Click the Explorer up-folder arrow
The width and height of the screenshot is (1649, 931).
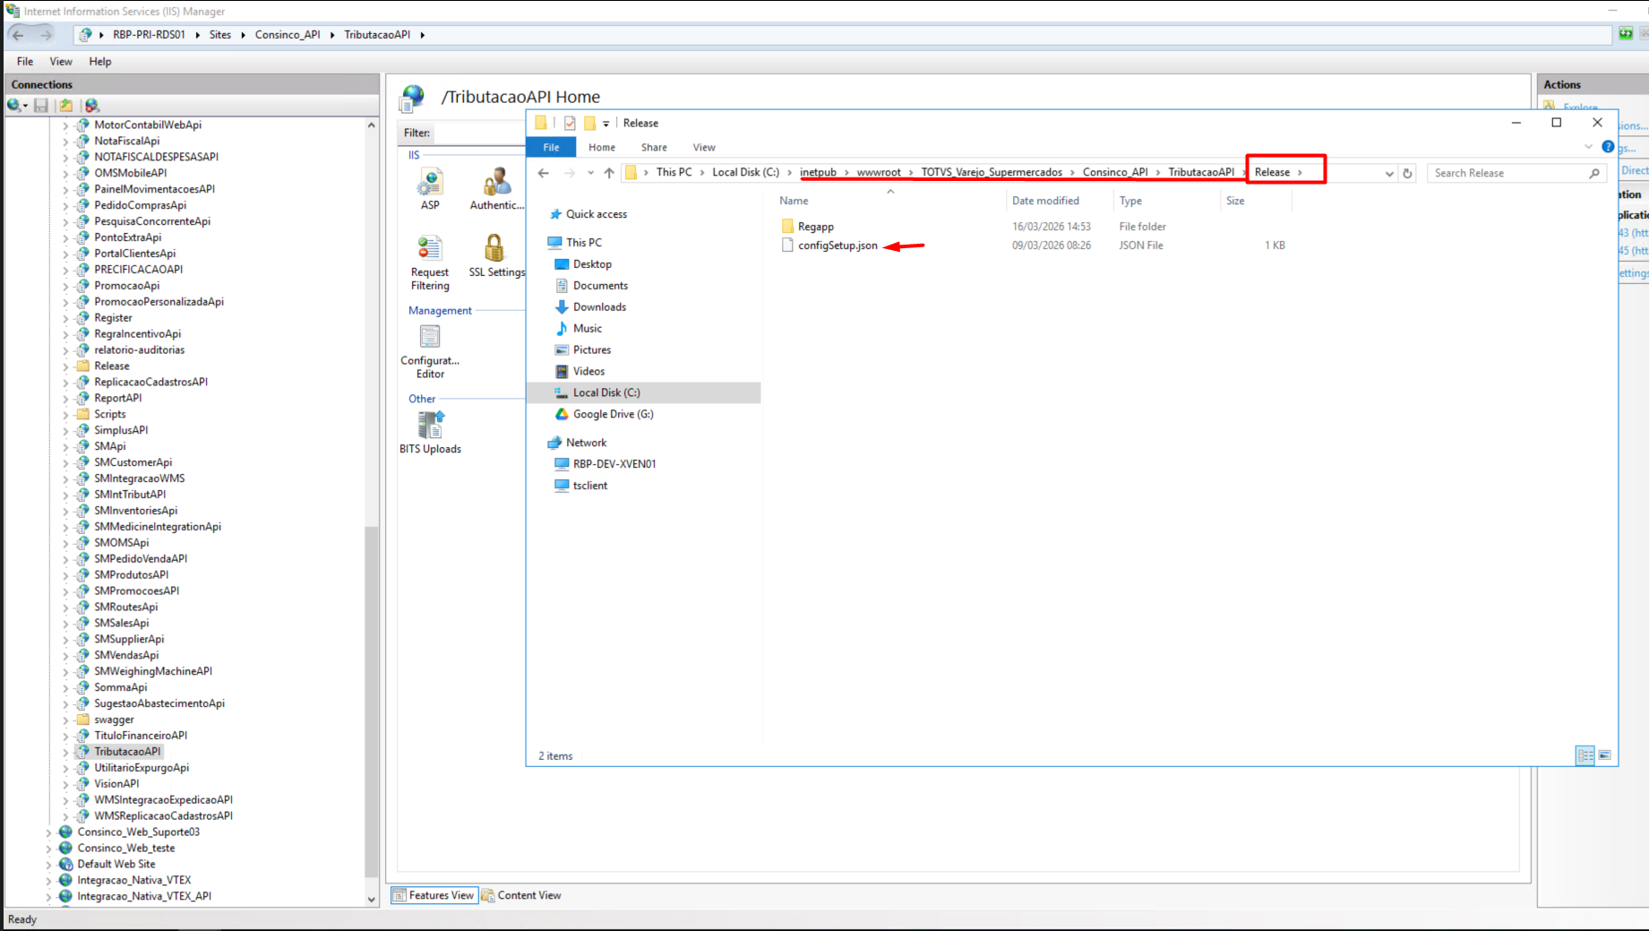tap(609, 173)
